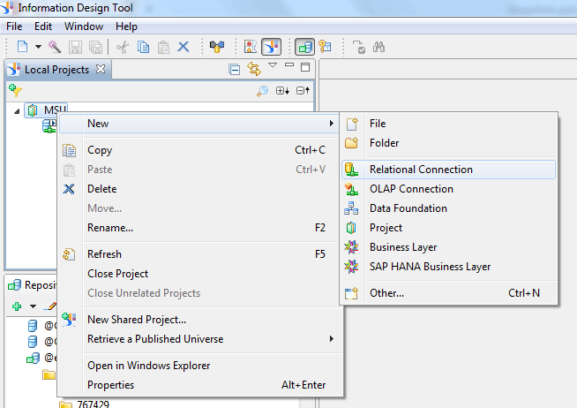The image size is (577, 408).
Task: Click Link with Editor arrows icon
Action: point(254,69)
